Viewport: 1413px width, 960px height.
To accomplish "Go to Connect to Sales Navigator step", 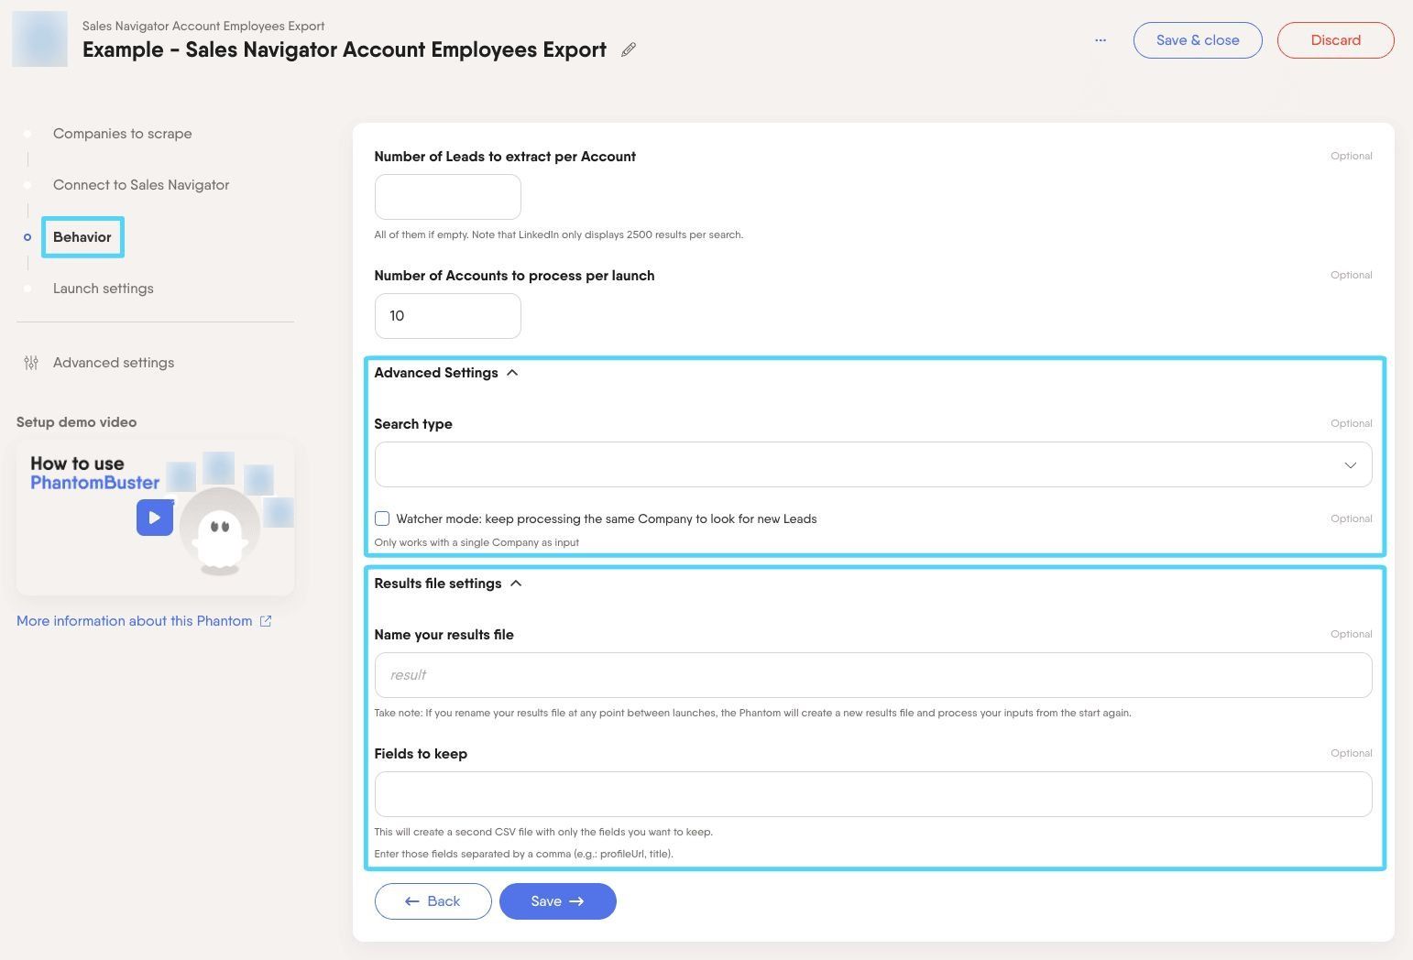I will point(141,185).
